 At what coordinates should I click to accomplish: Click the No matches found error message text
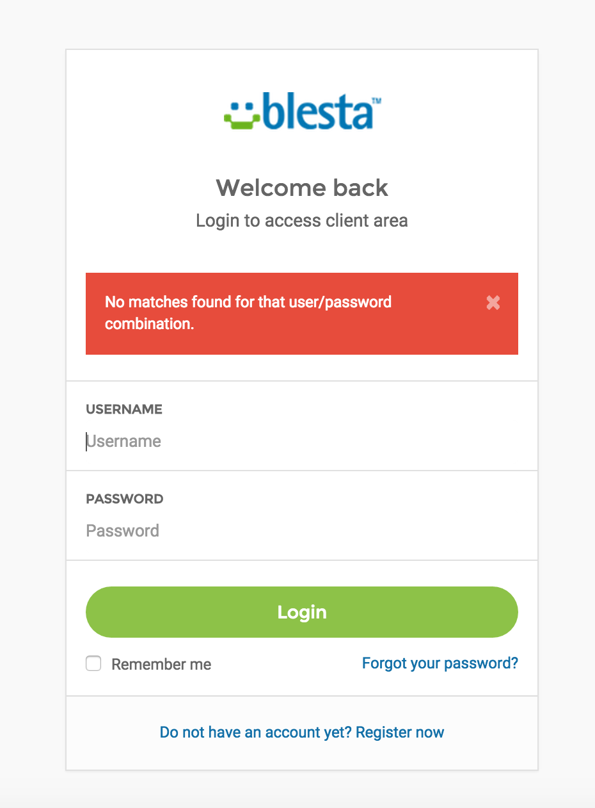pyautogui.click(x=248, y=312)
